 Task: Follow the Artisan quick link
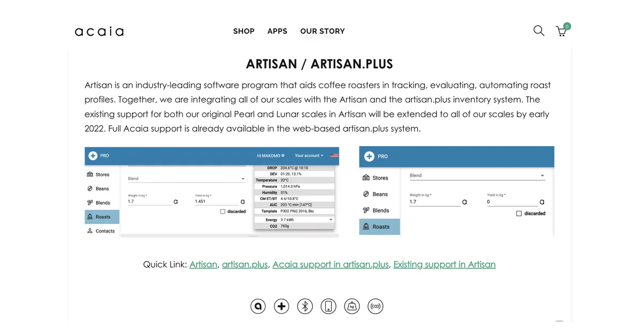click(203, 265)
